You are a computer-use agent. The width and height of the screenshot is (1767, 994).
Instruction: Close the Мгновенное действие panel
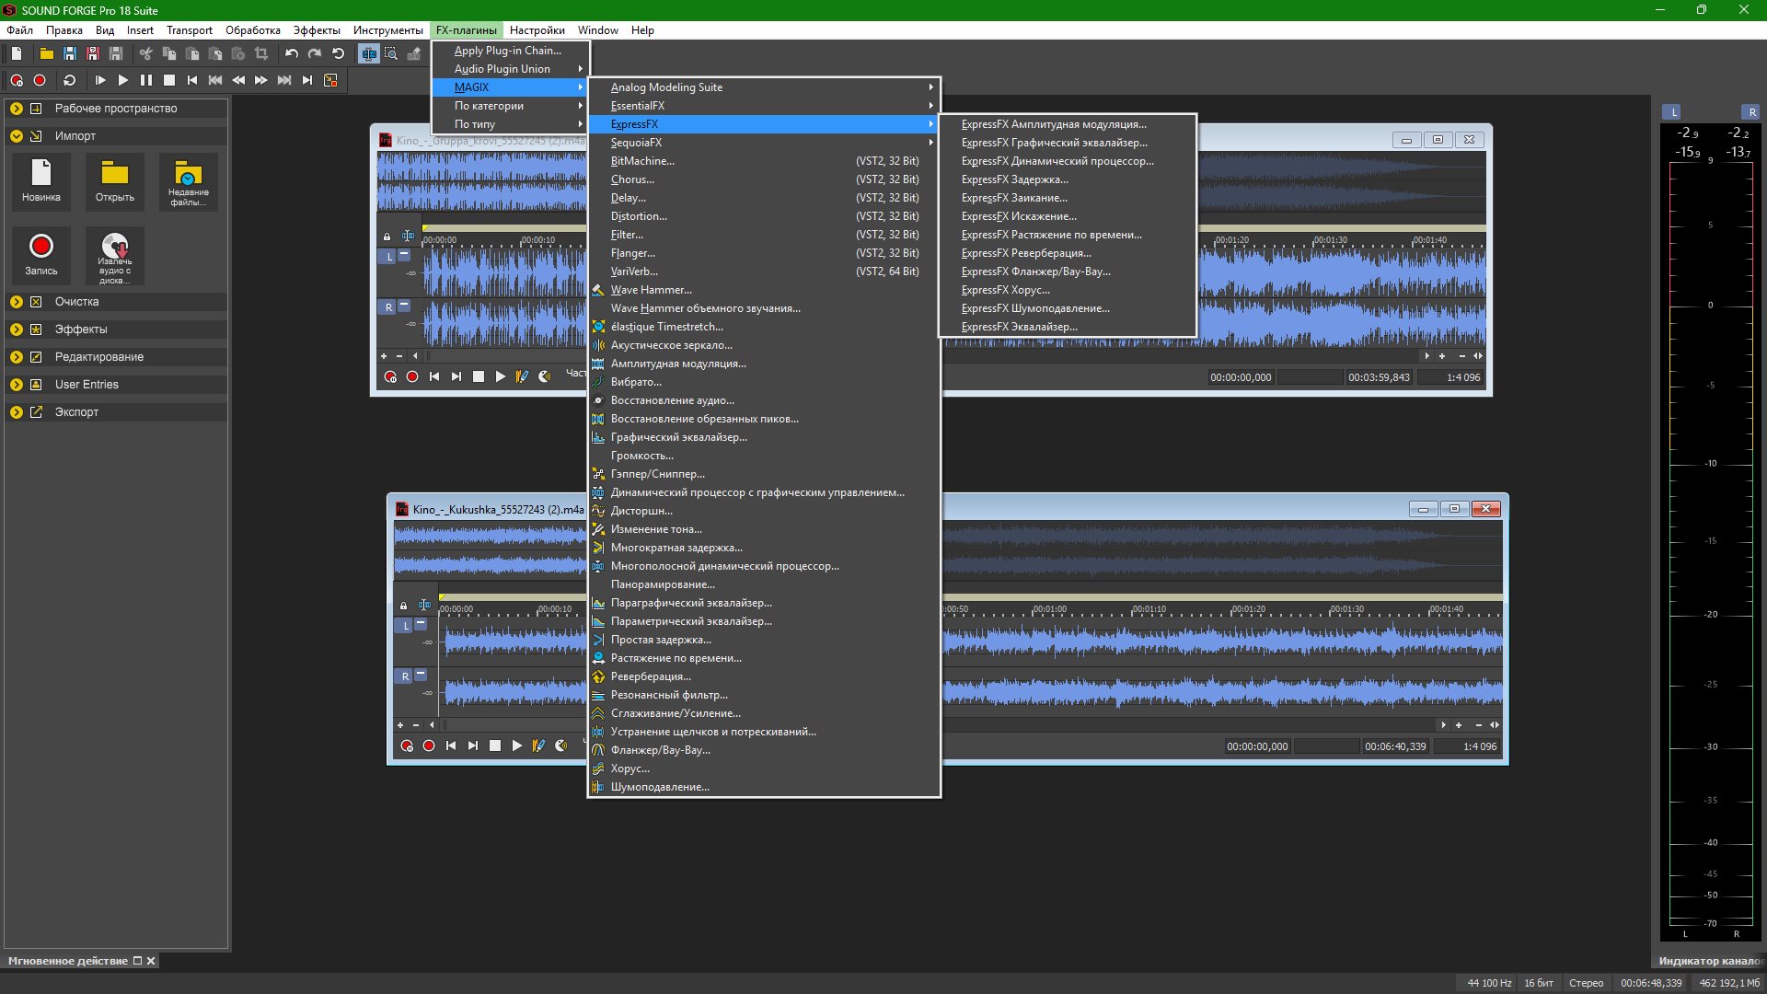tap(152, 961)
